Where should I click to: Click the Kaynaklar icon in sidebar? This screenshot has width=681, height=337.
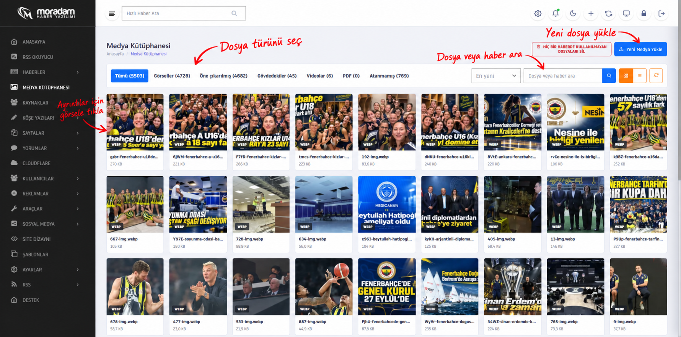tap(14, 102)
